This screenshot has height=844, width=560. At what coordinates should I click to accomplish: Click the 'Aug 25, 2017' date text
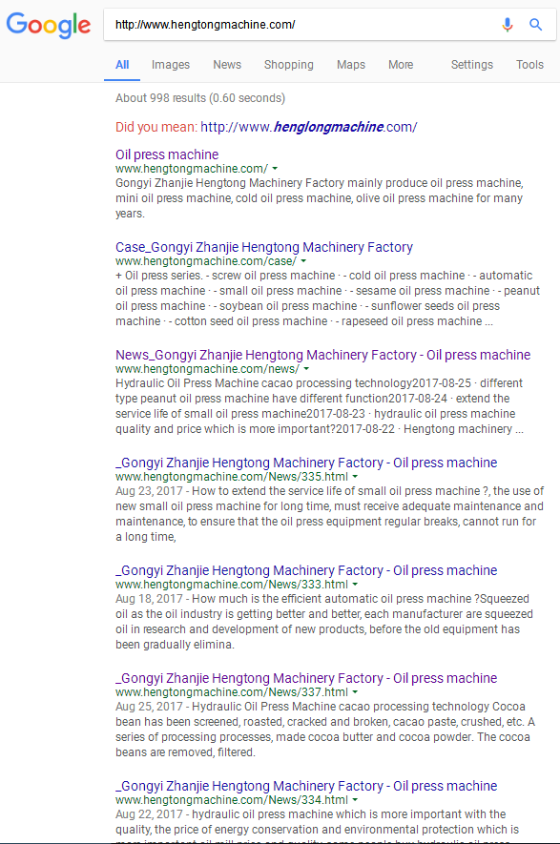click(149, 707)
